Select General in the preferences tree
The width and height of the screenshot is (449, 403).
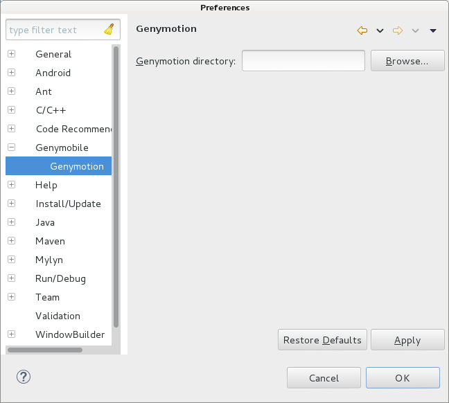(x=53, y=54)
